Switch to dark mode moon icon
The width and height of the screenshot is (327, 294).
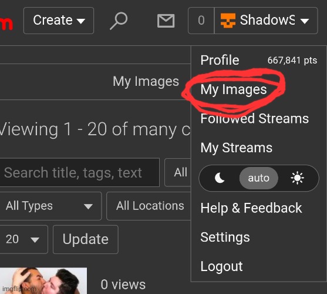220,178
